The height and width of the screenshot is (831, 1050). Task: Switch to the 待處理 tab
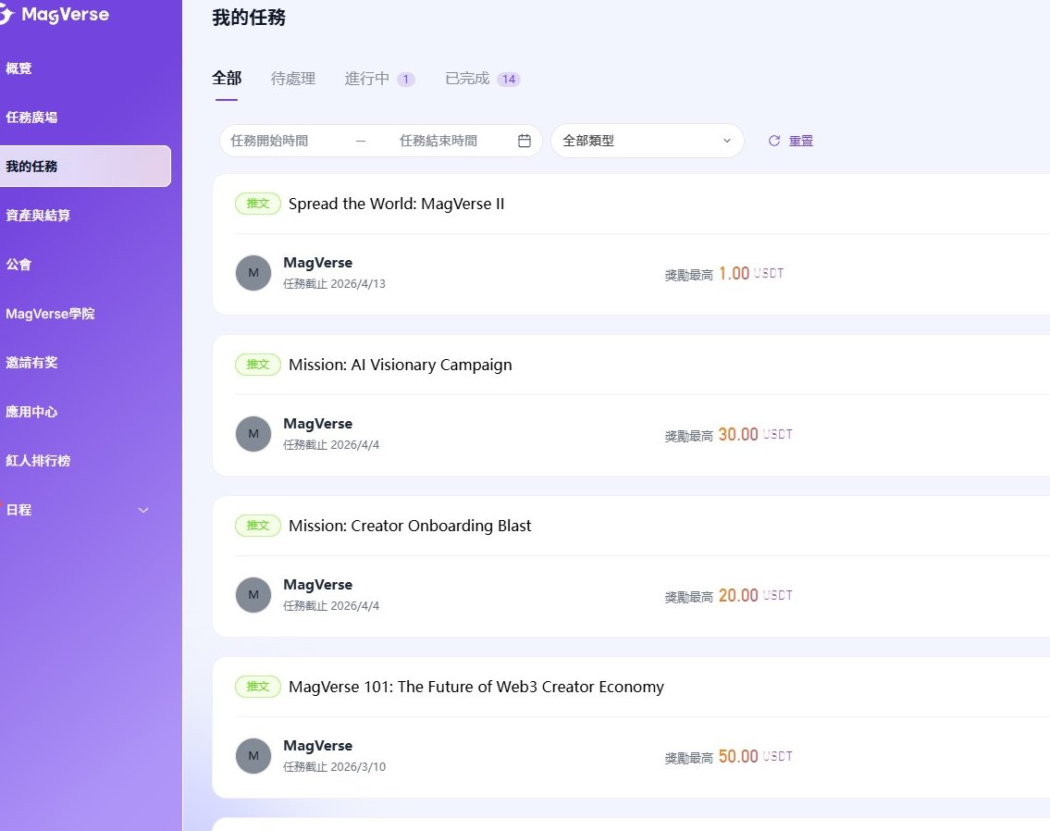293,79
